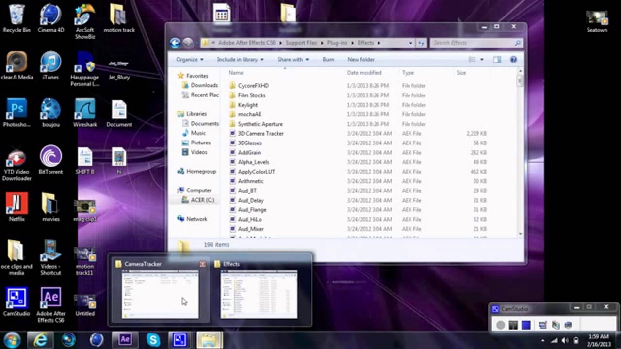Open the change view options dropdown arrow
This screenshot has width=621, height=349.
pos(482,60)
